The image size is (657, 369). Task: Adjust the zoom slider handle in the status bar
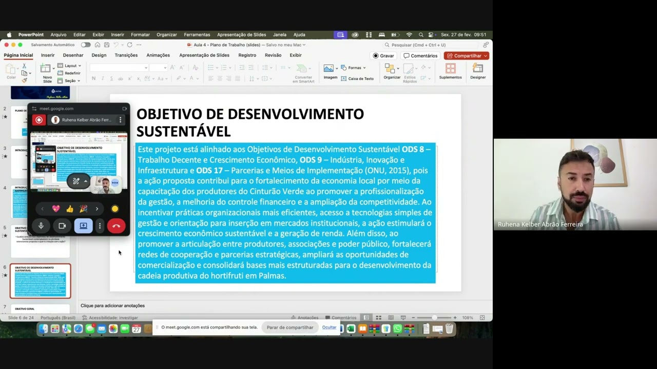tap(434, 318)
